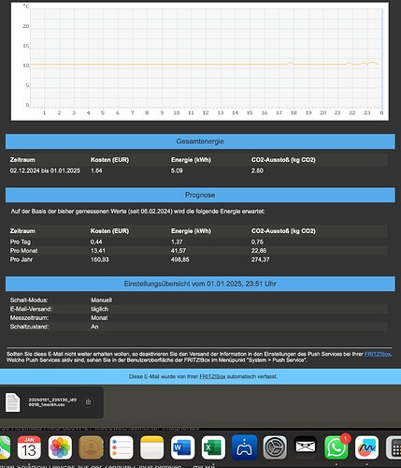Screen dimensions: 401x468
Task: Launch the Notes app
Action: 152,447
